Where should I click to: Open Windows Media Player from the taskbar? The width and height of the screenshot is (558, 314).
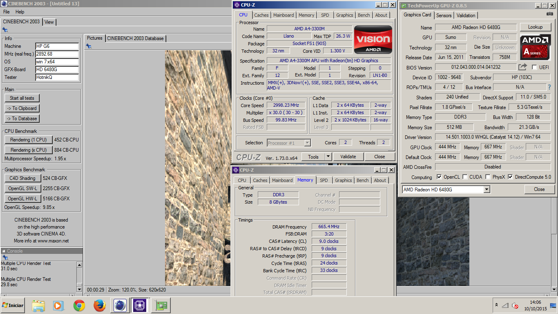[x=59, y=305]
